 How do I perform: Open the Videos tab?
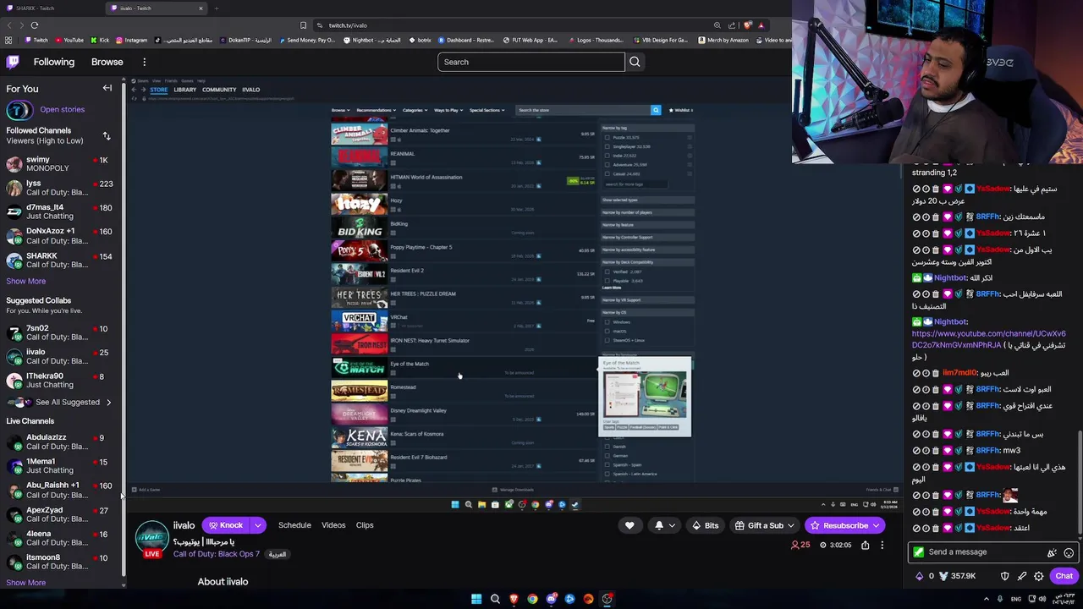click(x=333, y=525)
